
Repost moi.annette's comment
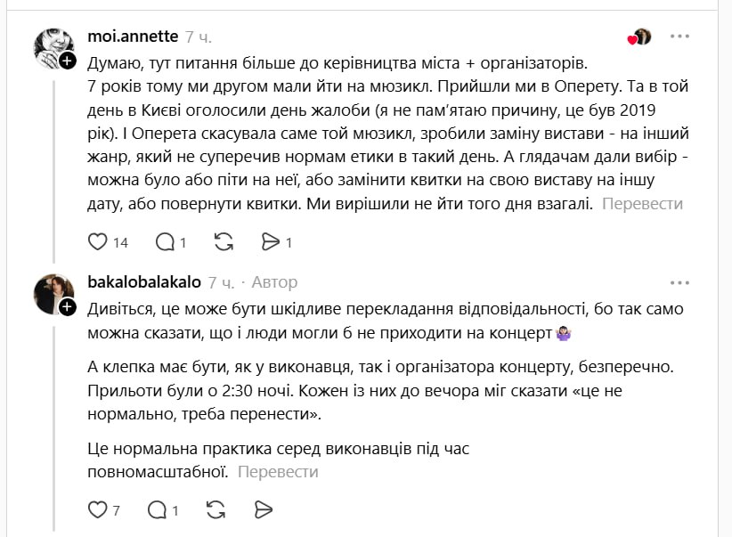click(x=224, y=241)
